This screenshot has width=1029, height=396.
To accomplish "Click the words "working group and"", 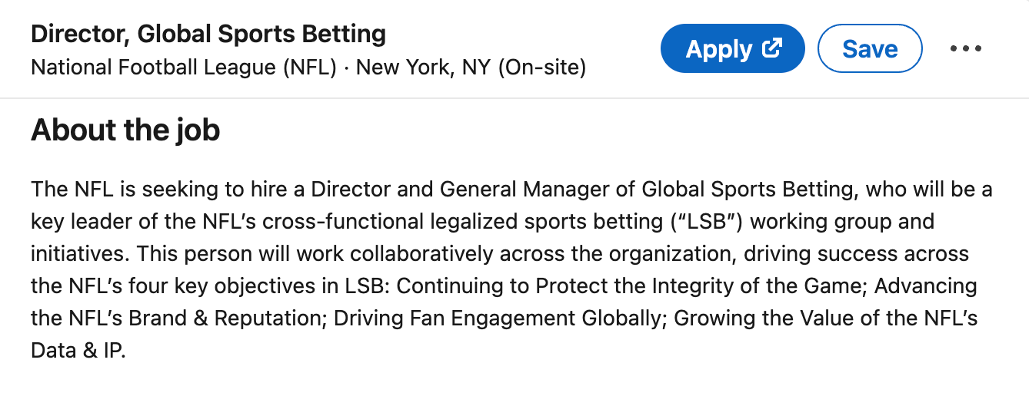I will click(x=842, y=222).
